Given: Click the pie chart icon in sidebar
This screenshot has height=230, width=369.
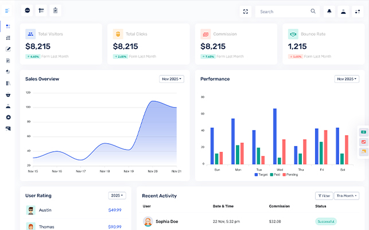Looking at the screenshot, I should [x=8, y=71].
